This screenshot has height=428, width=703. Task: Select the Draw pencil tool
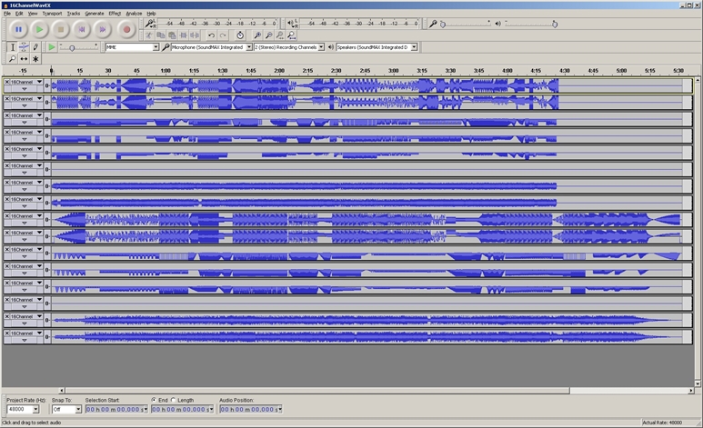click(x=35, y=46)
